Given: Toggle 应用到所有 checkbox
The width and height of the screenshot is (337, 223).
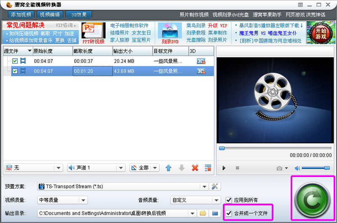Looking at the screenshot, I should click(229, 200).
